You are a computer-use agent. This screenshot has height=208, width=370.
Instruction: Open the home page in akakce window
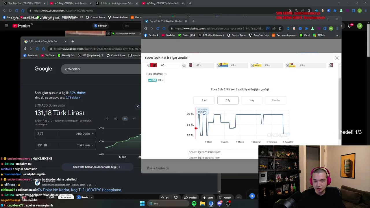tap(164, 29)
